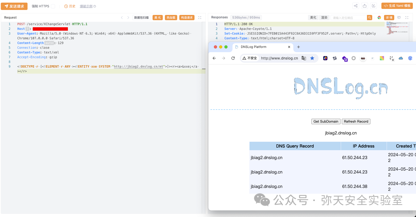Click the 生成 Yaml 模板 button
Image resolution: width=416 pixels, height=217 pixels.
tap(397, 6)
